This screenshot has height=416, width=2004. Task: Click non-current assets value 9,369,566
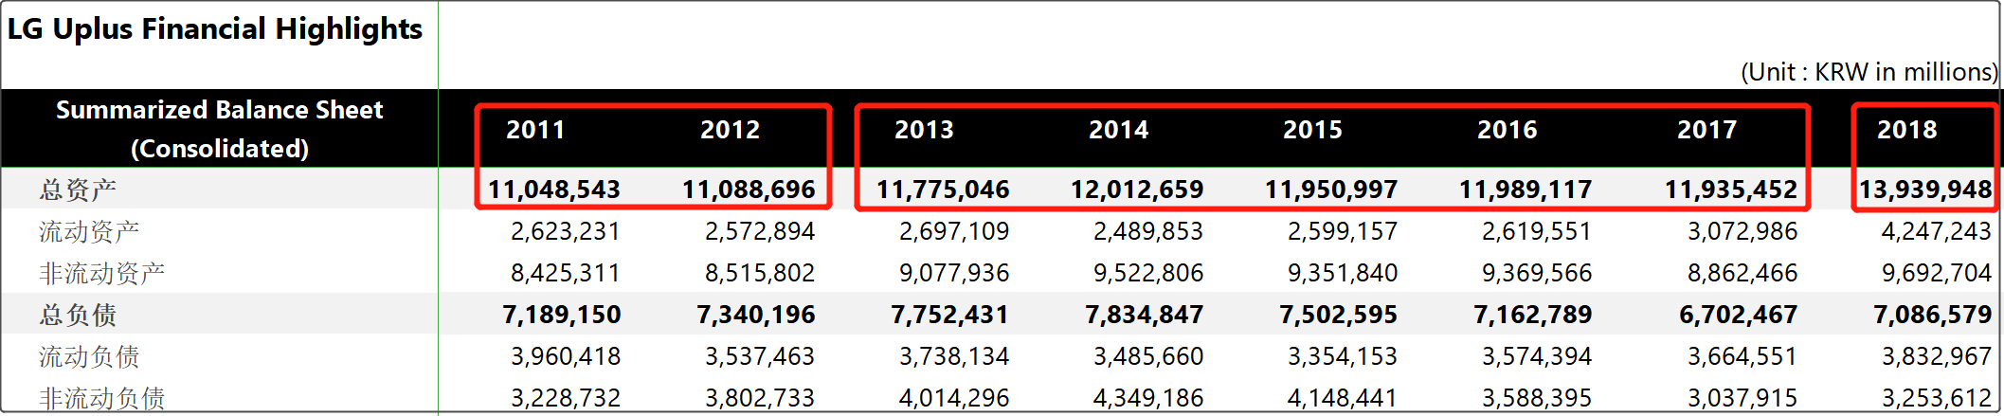(x=1537, y=273)
